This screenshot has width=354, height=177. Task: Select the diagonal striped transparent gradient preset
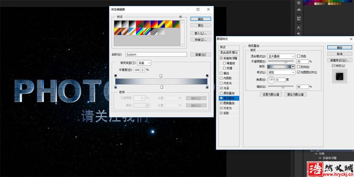click(154, 31)
